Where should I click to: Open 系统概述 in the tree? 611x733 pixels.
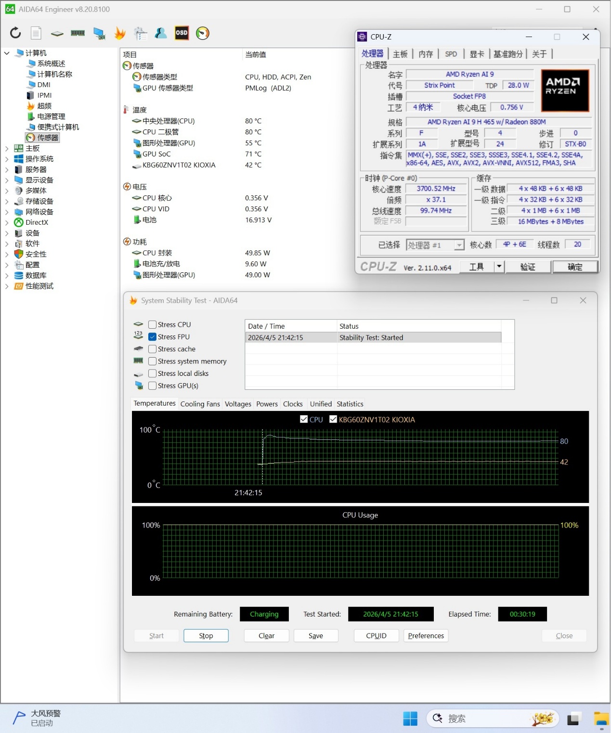pos(51,64)
